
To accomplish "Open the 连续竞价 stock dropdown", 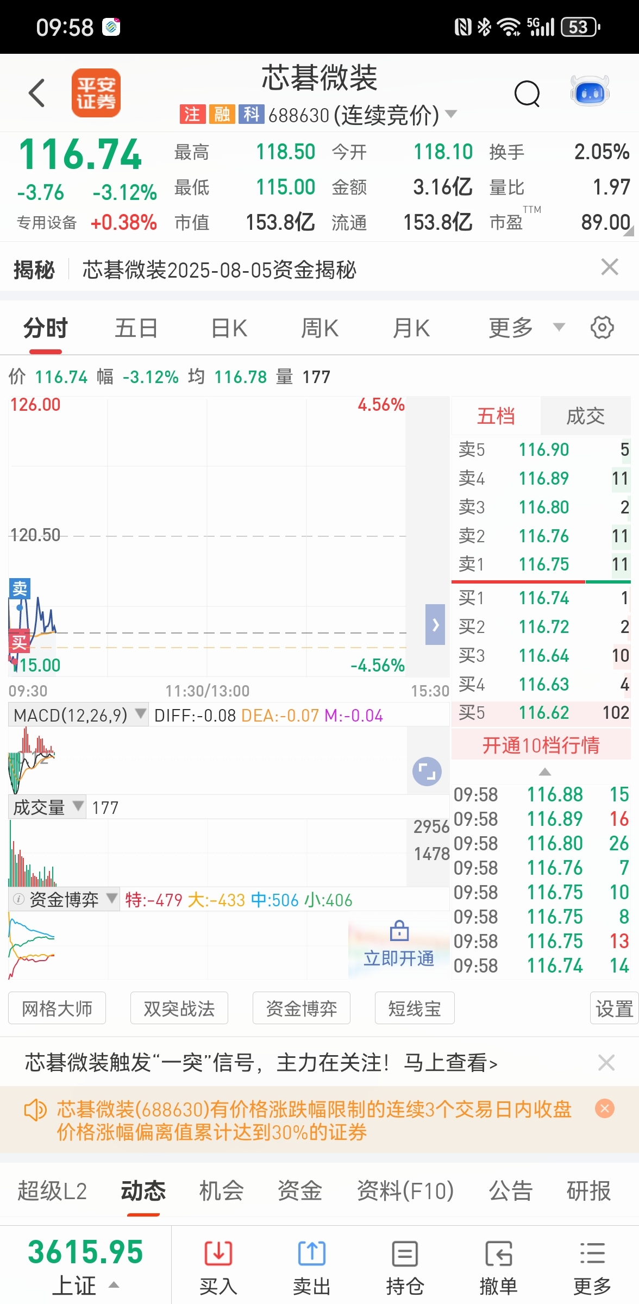I will pyautogui.click(x=451, y=114).
